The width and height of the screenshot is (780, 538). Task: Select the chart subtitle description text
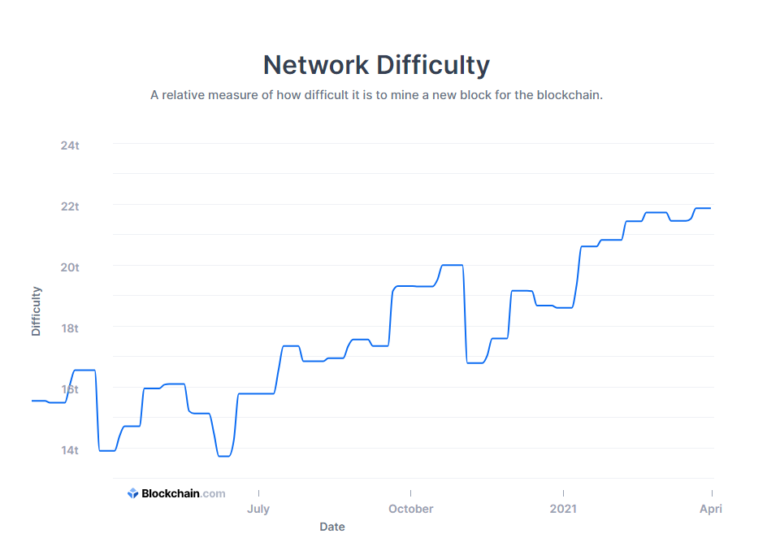click(376, 95)
